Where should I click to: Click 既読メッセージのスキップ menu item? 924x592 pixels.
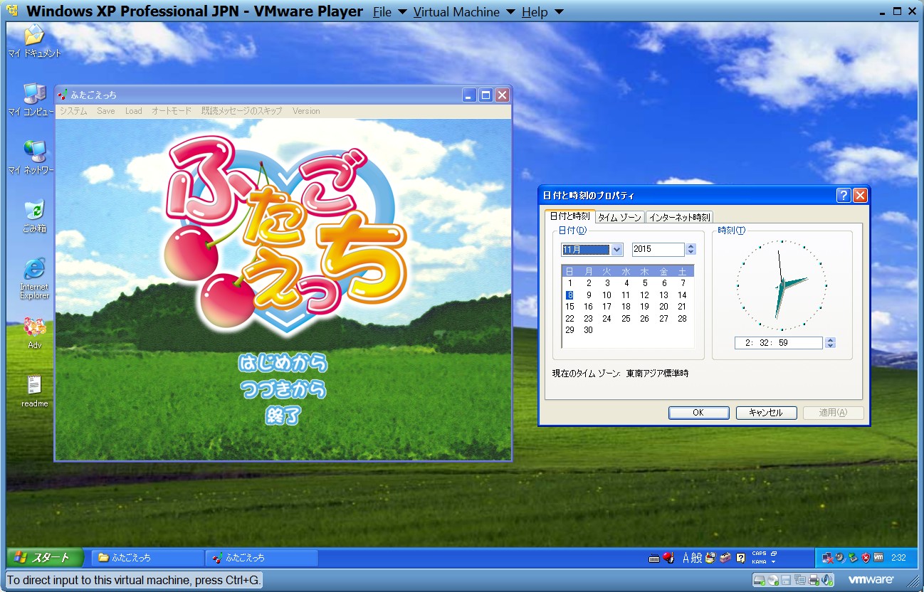241,111
